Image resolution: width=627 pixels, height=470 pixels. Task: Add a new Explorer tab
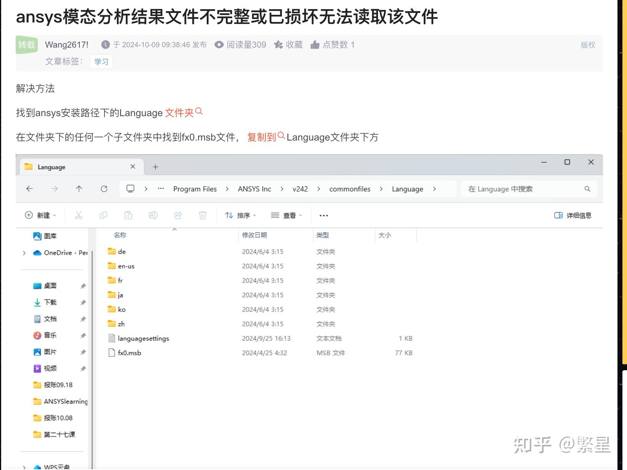155,167
